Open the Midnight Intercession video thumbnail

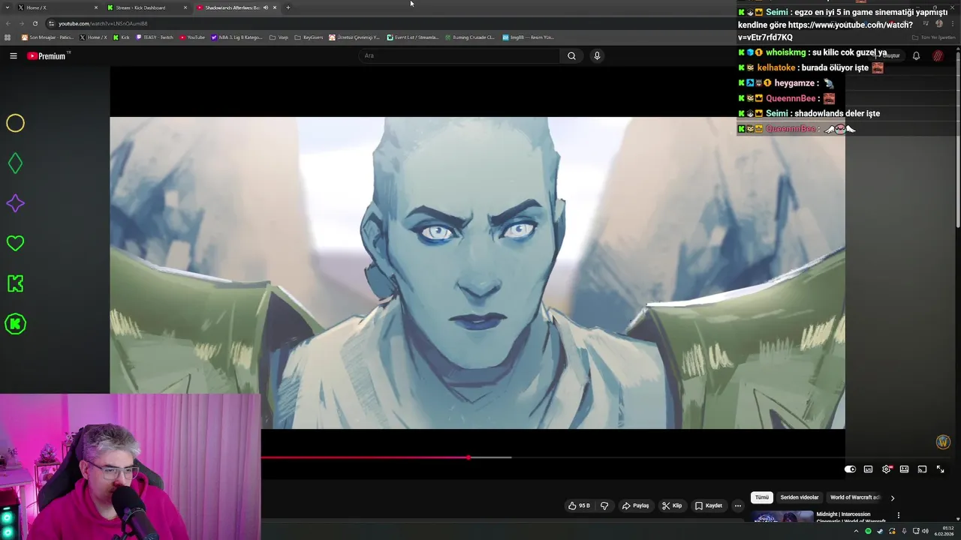[782, 517]
